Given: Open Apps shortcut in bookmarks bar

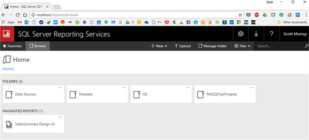Looking at the screenshot, I should [8, 22].
